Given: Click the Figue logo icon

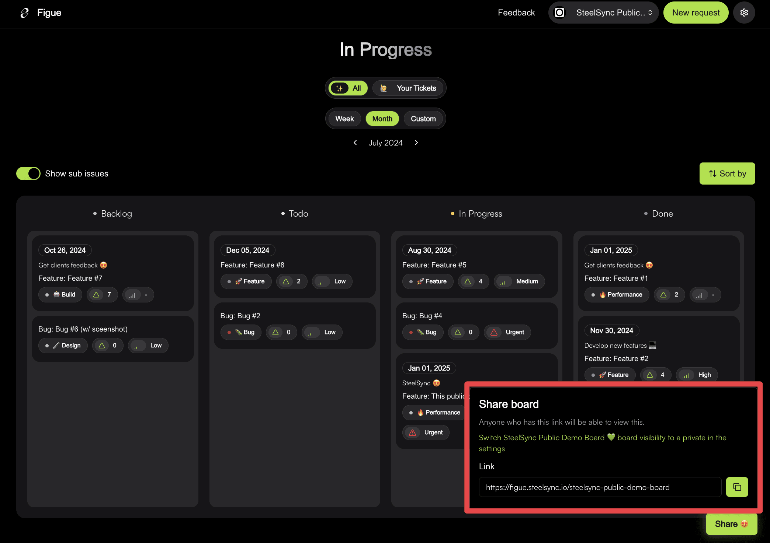Looking at the screenshot, I should 25,13.
